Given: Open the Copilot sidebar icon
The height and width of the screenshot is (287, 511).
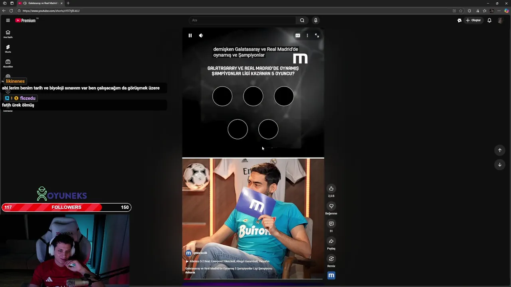Looking at the screenshot, I should pos(507,11).
